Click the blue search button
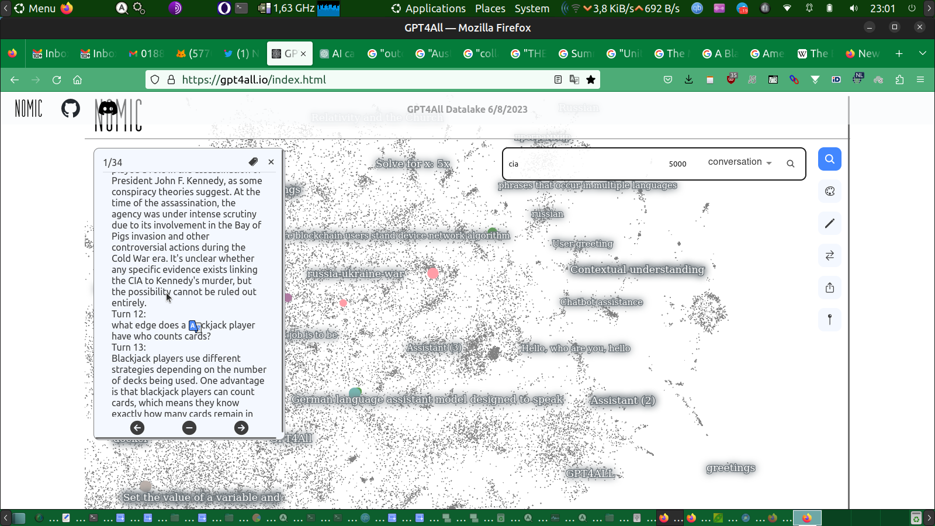935x526 pixels. pos(830,159)
